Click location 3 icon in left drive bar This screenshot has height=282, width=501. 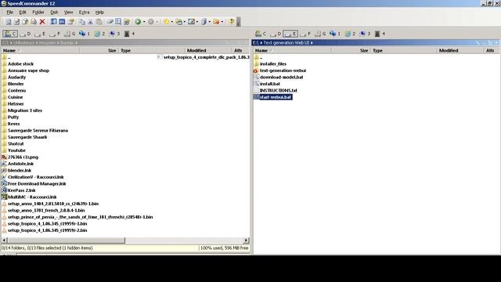tap(114, 34)
